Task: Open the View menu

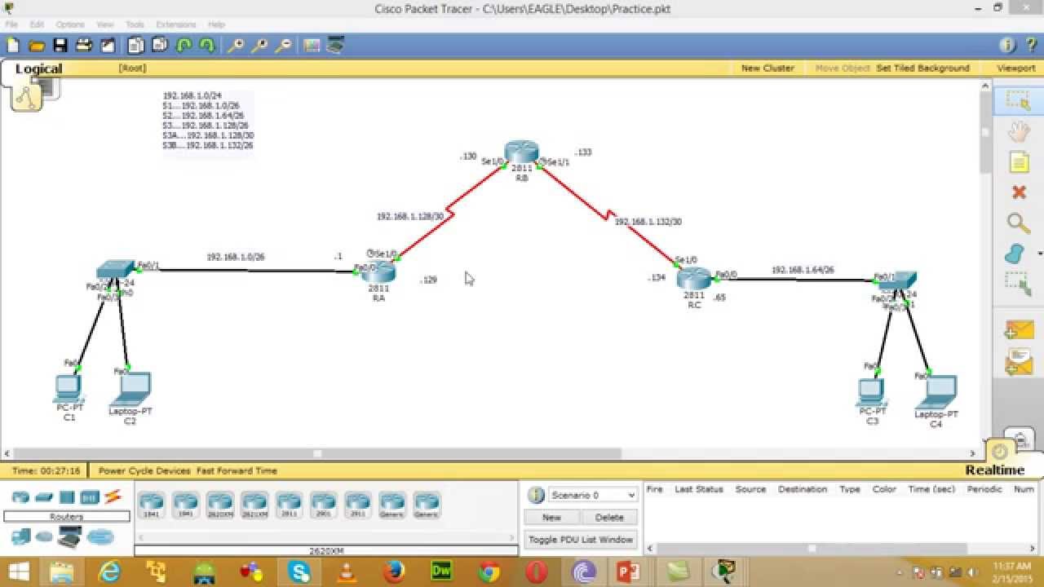Action: click(x=105, y=24)
